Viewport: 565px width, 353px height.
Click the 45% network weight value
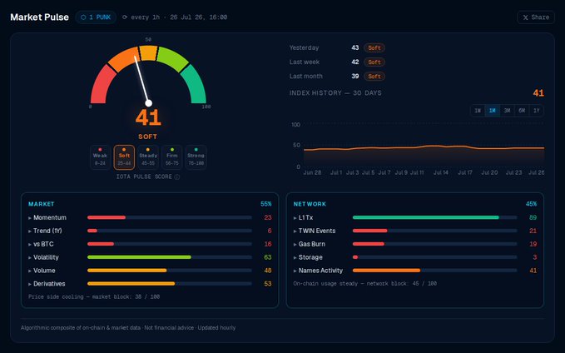(531, 204)
